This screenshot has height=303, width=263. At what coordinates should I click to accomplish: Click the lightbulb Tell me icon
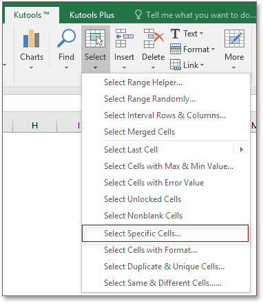pyautogui.click(x=138, y=14)
